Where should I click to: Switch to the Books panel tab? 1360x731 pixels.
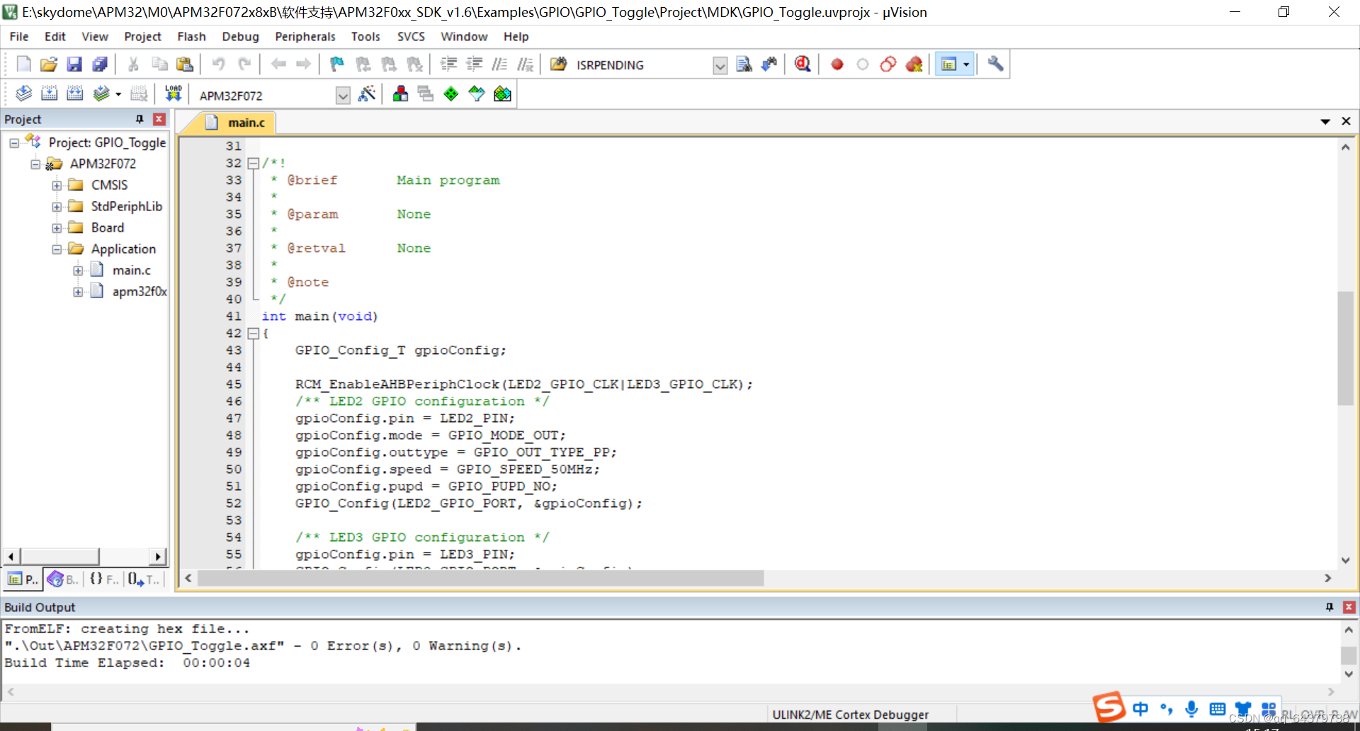(x=63, y=579)
